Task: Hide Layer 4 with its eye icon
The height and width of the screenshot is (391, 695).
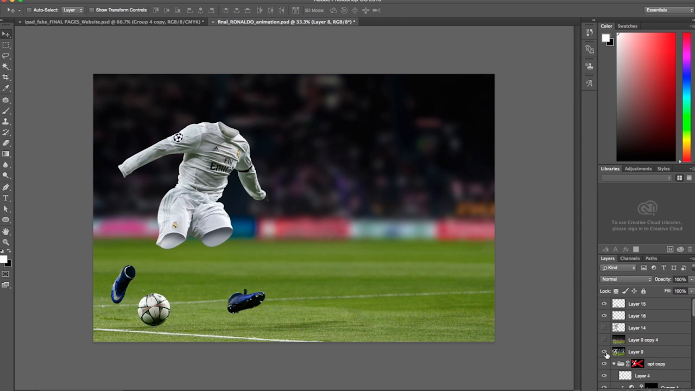Action: pos(604,376)
